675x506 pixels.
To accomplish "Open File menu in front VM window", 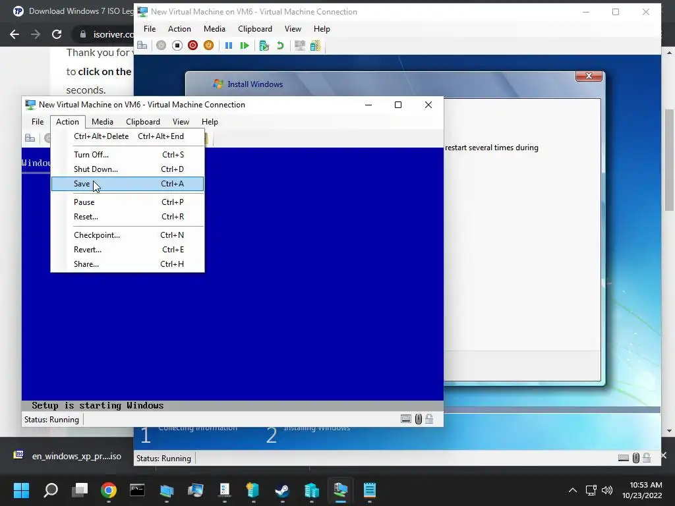I will click(38, 122).
